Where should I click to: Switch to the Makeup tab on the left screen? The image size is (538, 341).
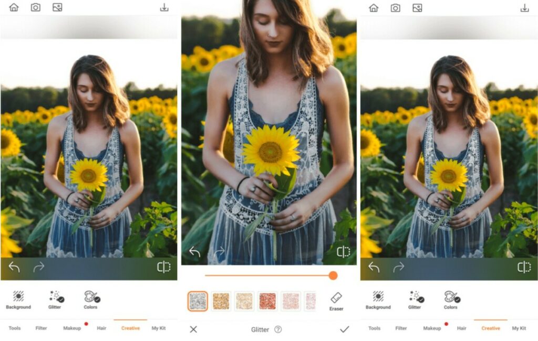click(72, 328)
